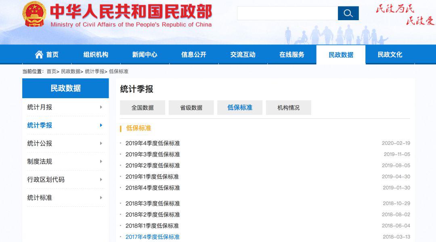Open the 民政数据 navigation menu
Image resolution: width=436 pixels, height=242 pixels.
[x=341, y=55]
